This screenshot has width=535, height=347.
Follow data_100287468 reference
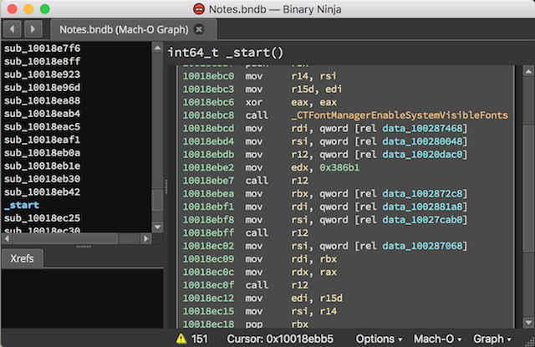pyautogui.click(x=422, y=128)
